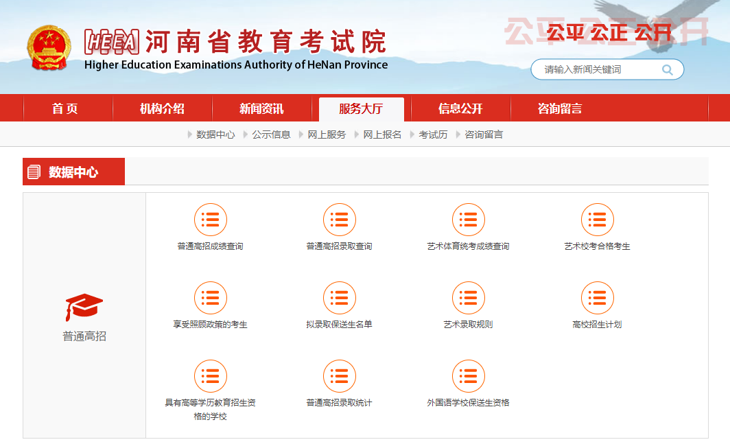Click the 普通高招成绩查询 text link
The width and height of the screenshot is (730, 442).
(211, 246)
